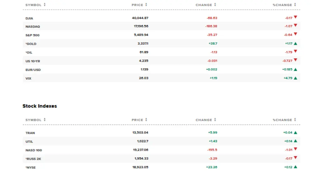The height and width of the screenshot is (179, 319).
Task: Open the VIX symbol quote
Action: point(28,78)
